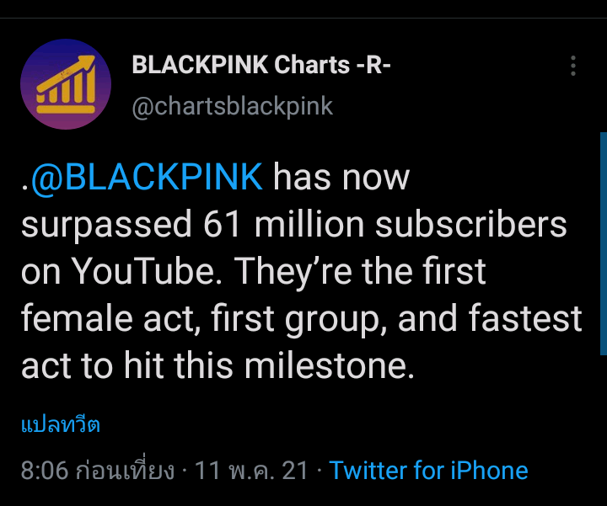Click the blue scrollbar on right edge
Image resolution: width=607 pixels, height=506 pixels.
pos(603,244)
